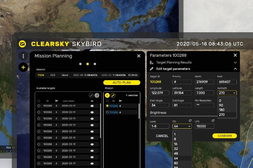The image size is (253, 168).
Task: Click Target Planning Results chart icon
Action: coord(151,62)
